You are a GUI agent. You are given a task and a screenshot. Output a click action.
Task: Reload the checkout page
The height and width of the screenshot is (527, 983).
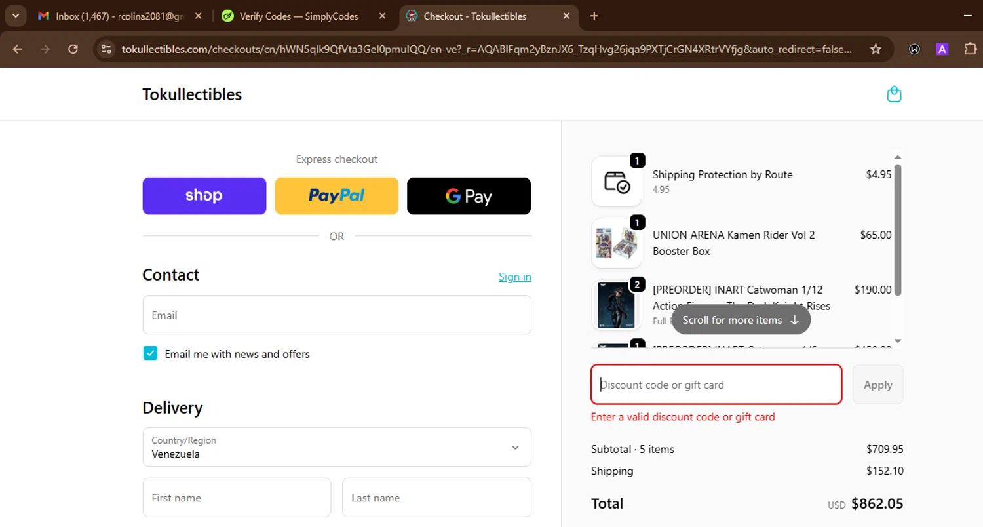tap(73, 49)
